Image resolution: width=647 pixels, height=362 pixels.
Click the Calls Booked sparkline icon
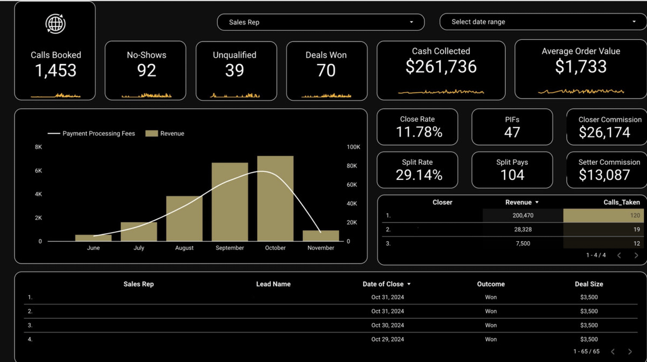(54, 94)
